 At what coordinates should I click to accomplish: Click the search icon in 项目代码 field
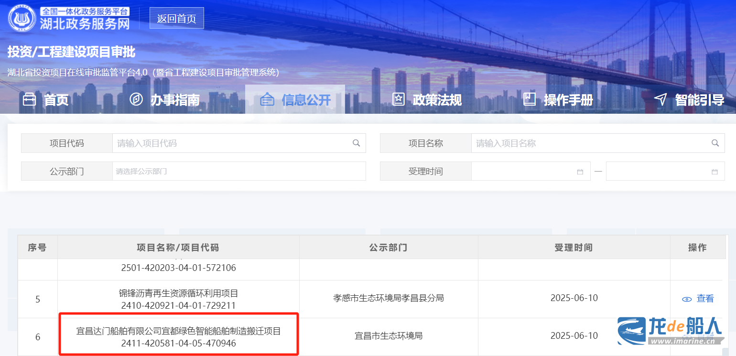pyautogui.click(x=356, y=143)
